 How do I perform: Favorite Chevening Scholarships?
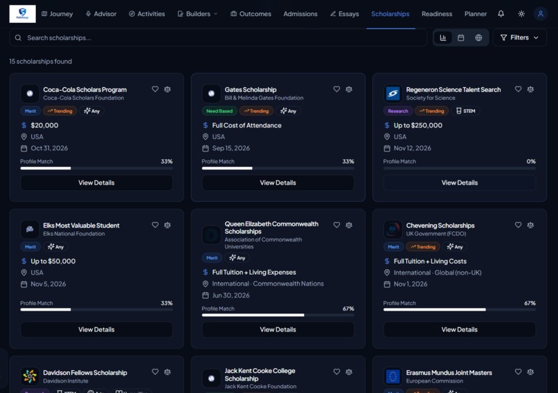(x=518, y=225)
